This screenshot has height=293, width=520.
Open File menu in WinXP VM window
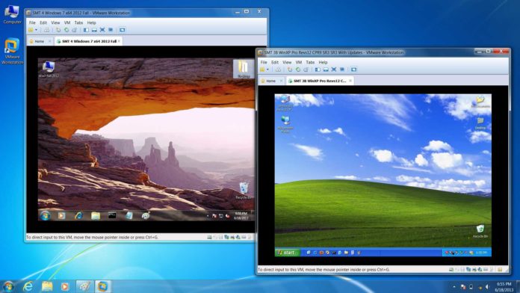tap(264, 62)
